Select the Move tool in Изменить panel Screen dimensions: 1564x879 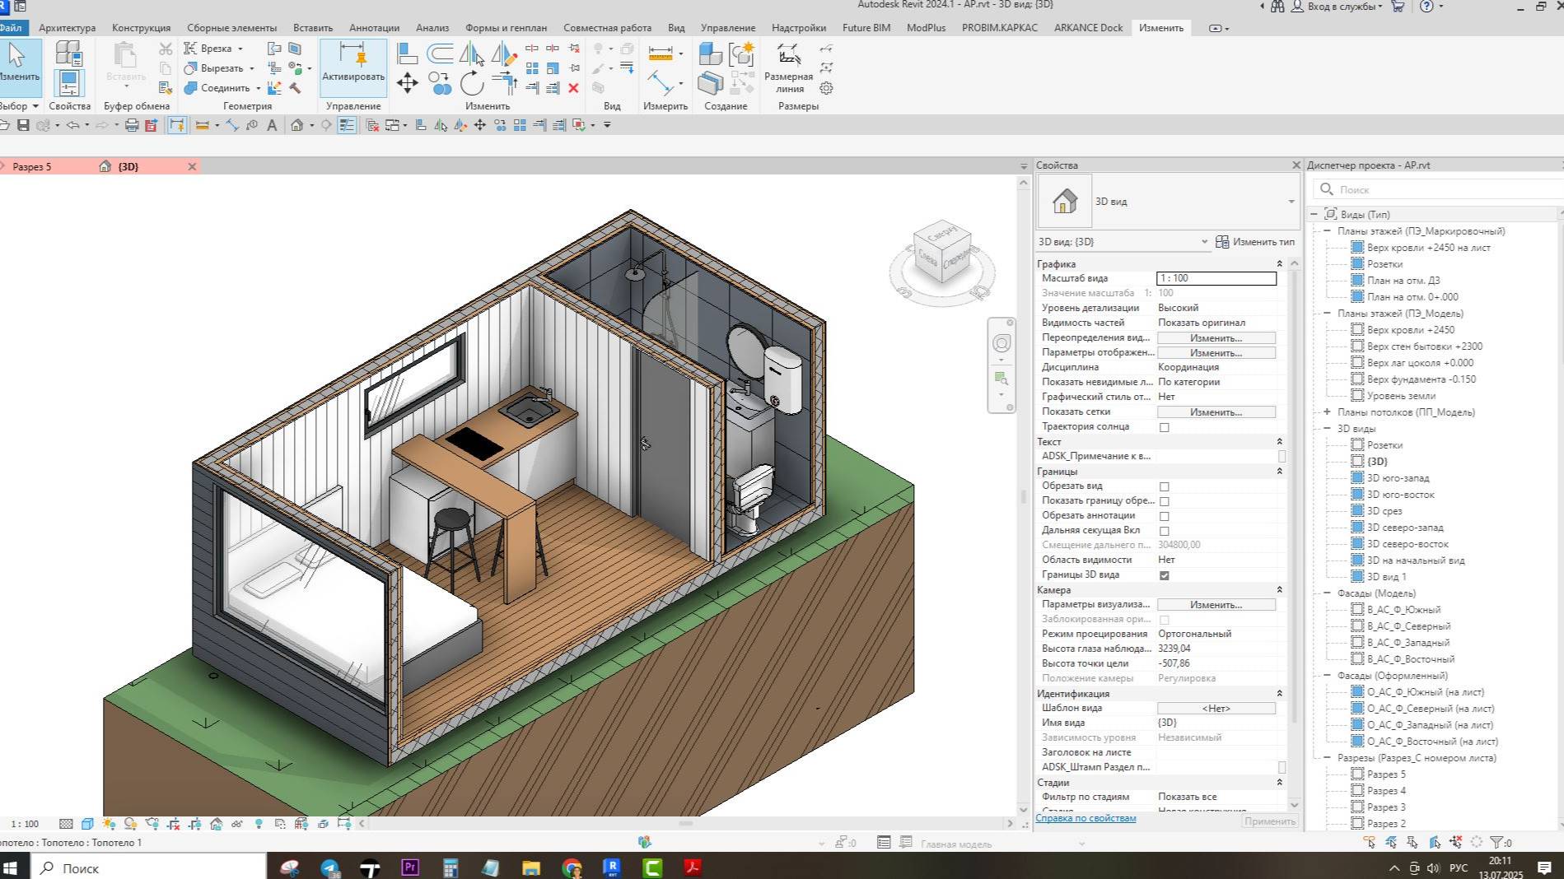click(407, 84)
